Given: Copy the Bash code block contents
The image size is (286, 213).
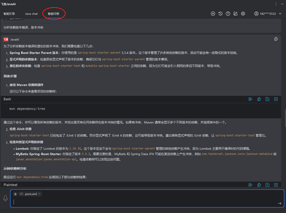Looking at the screenshot, I should pyautogui.click(x=259, y=99).
